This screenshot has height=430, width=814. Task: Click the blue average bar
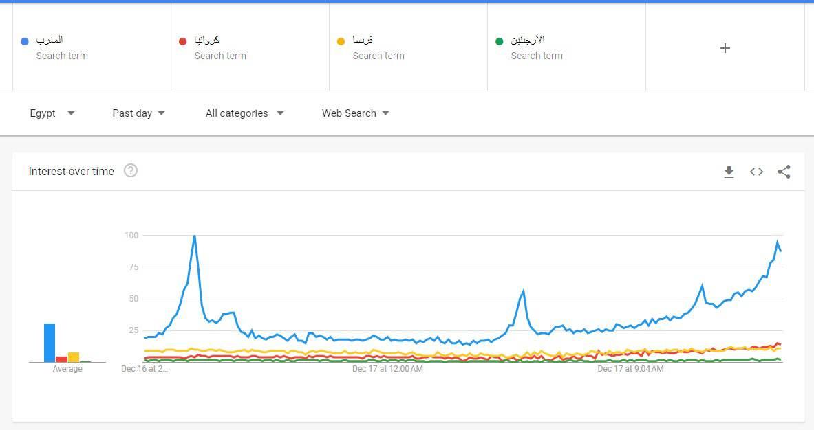coord(50,342)
